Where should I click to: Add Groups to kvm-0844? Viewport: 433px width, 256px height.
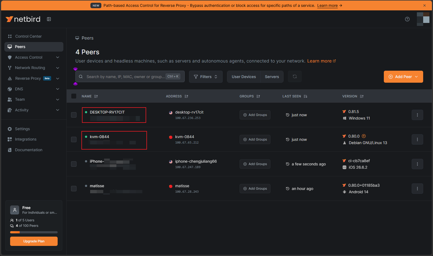(x=255, y=139)
